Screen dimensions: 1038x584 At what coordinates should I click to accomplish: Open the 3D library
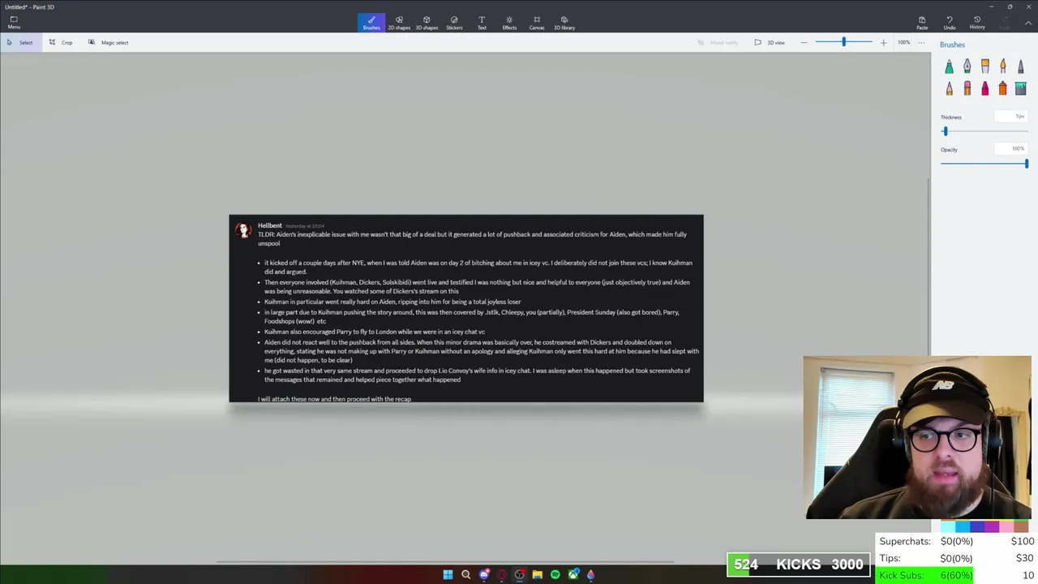tap(564, 23)
